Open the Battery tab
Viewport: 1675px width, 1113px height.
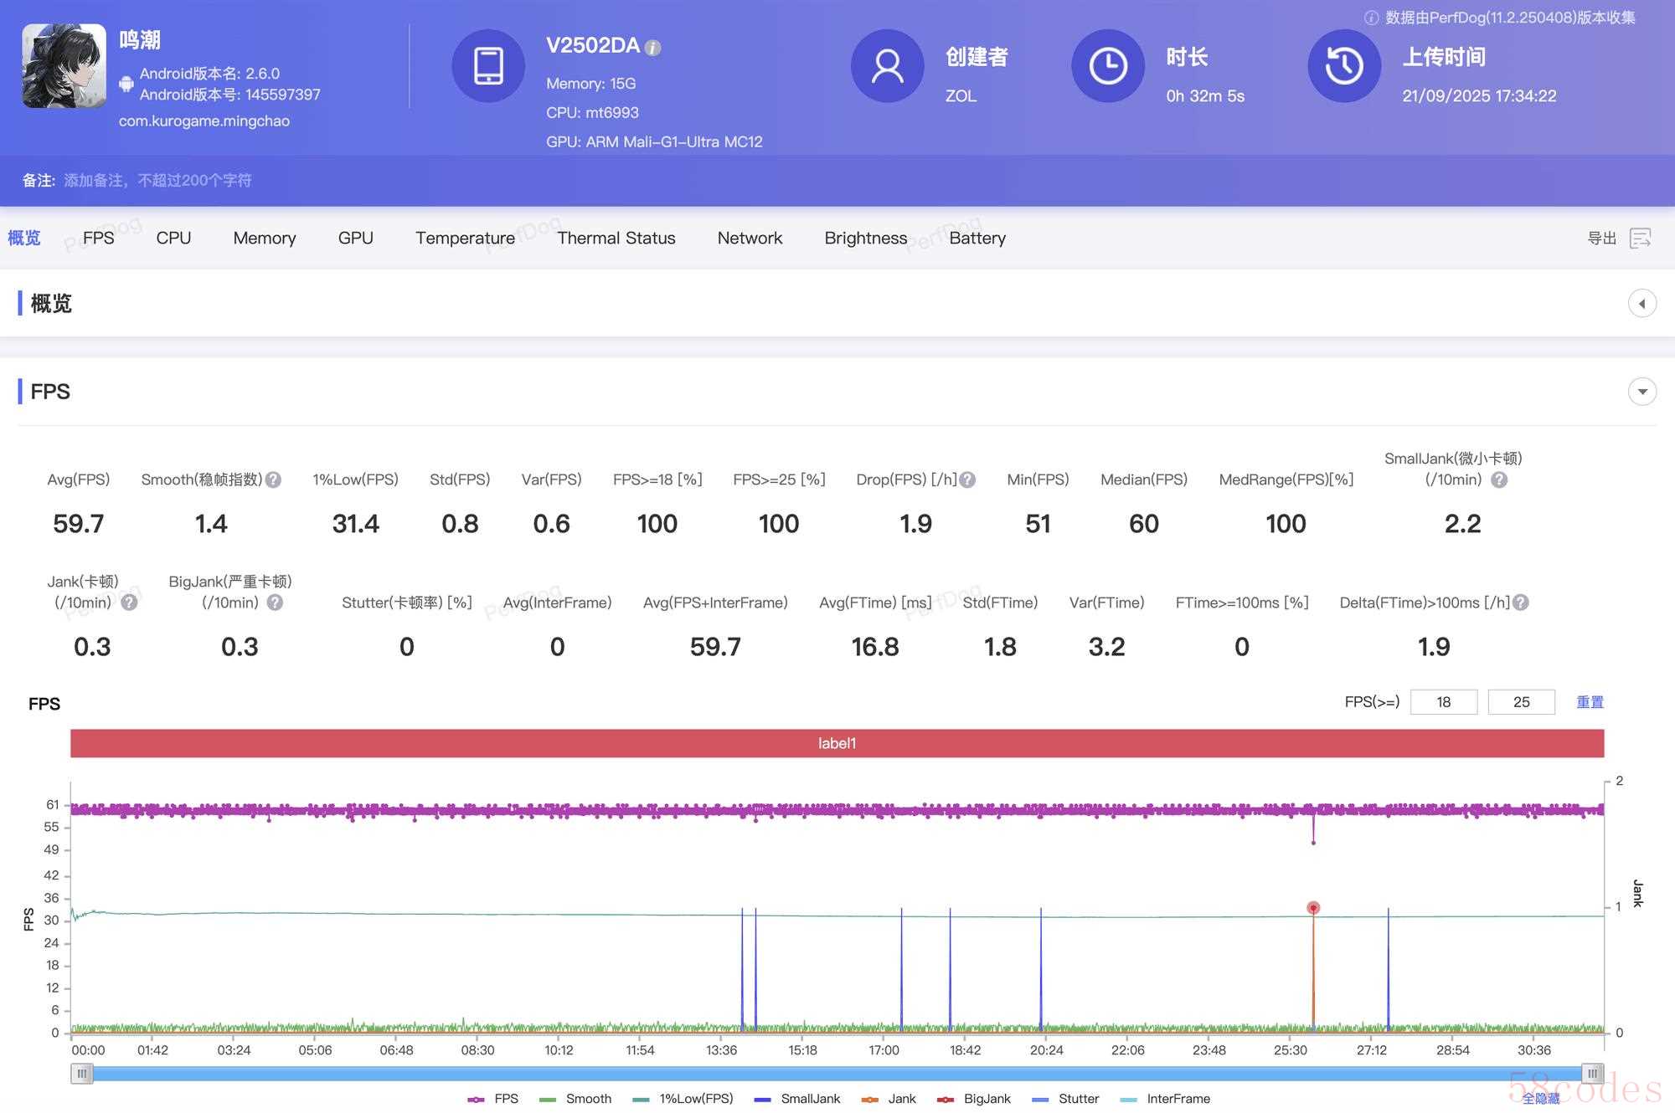pyautogui.click(x=977, y=238)
